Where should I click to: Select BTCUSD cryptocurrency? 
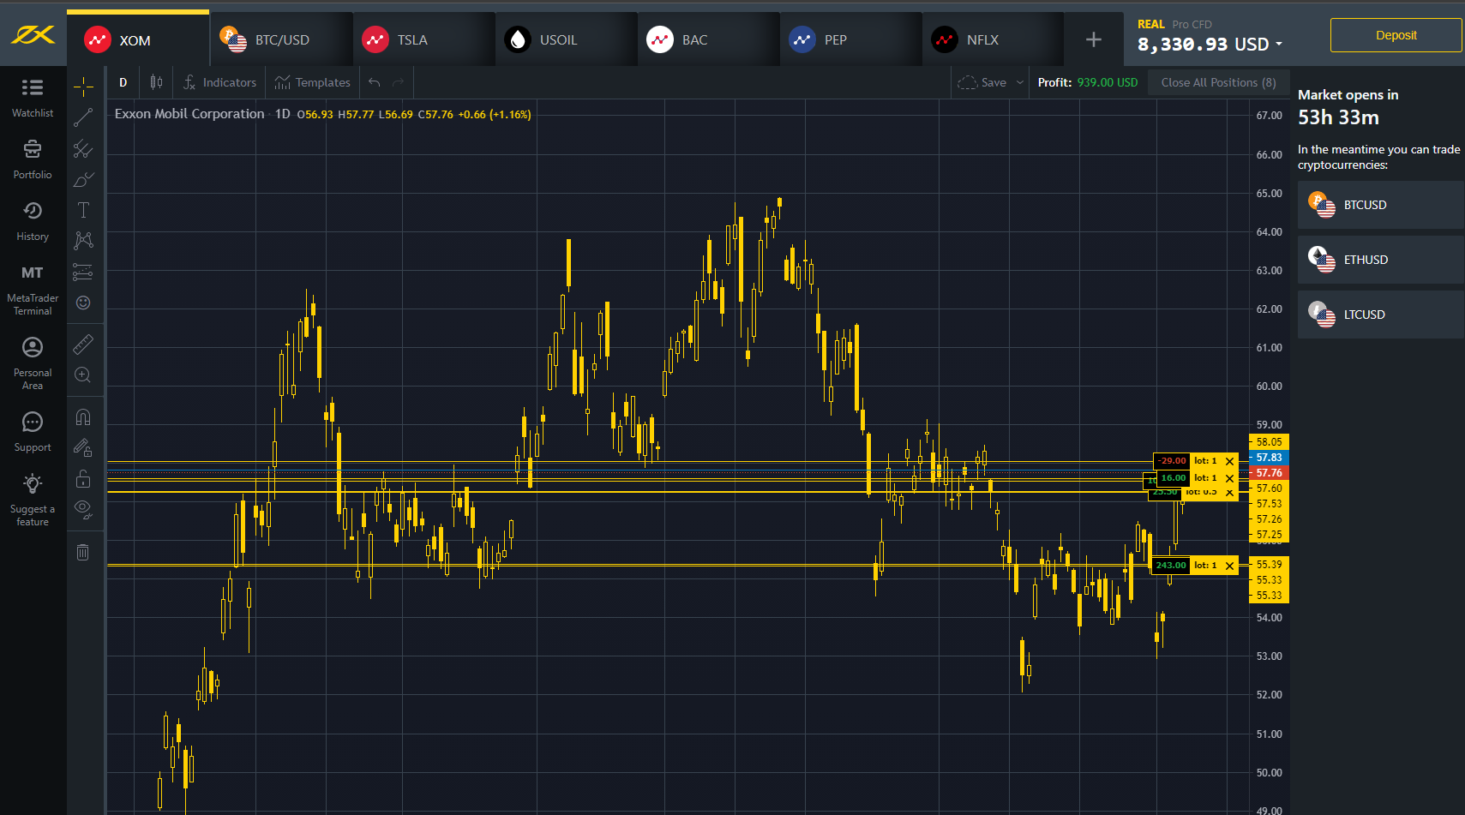pyautogui.click(x=1380, y=205)
